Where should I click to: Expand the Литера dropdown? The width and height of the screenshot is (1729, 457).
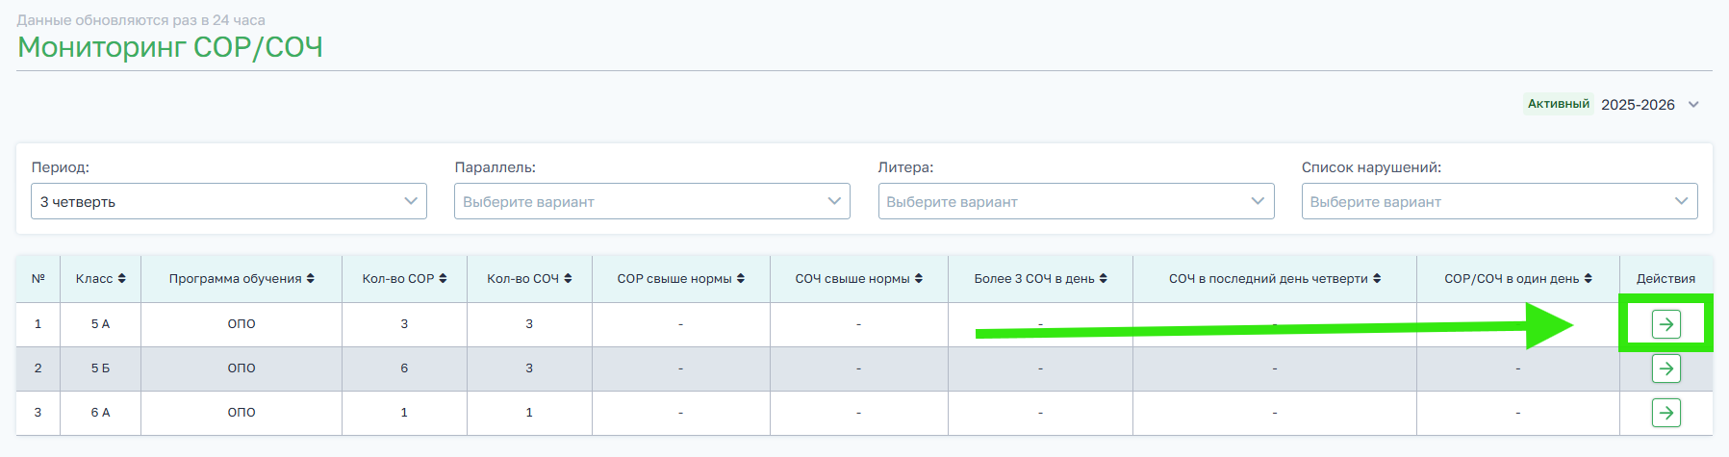pyautogui.click(x=1076, y=201)
